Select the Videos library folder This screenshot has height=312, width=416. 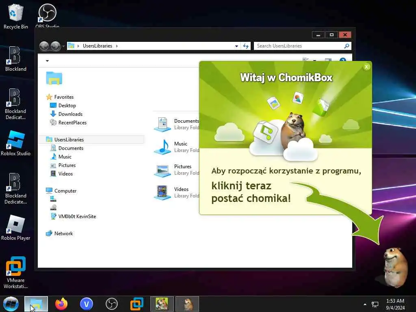click(176, 193)
